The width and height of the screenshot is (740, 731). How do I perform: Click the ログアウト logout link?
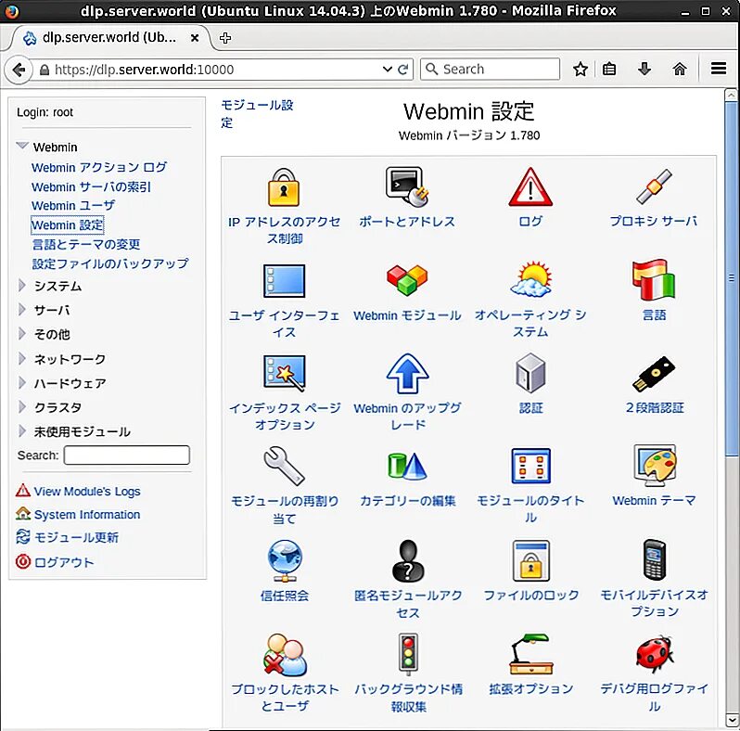tap(64, 562)
